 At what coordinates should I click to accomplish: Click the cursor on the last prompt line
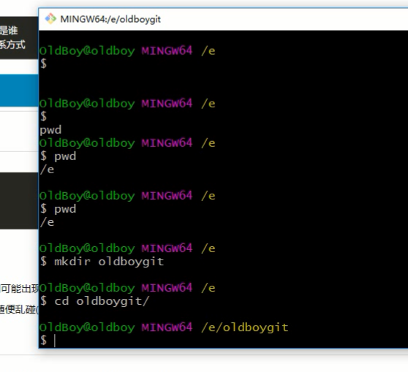55,341
